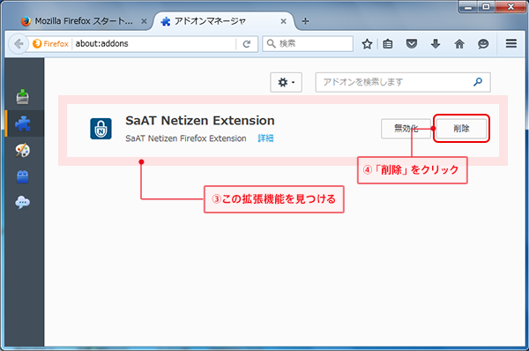Click the 削除 button
This screenshot has height=351, width=529.
point(461,129)
